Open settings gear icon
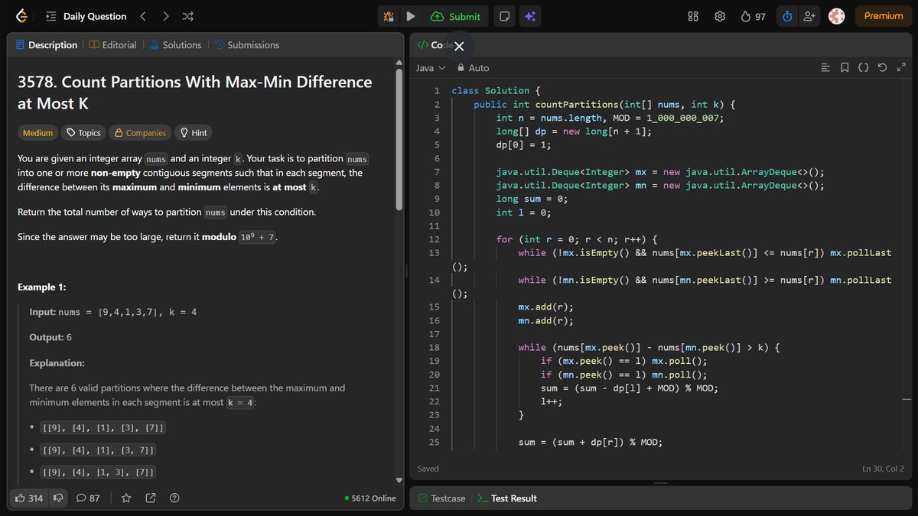Screen dimensions: 918x516 click(720, 16)
